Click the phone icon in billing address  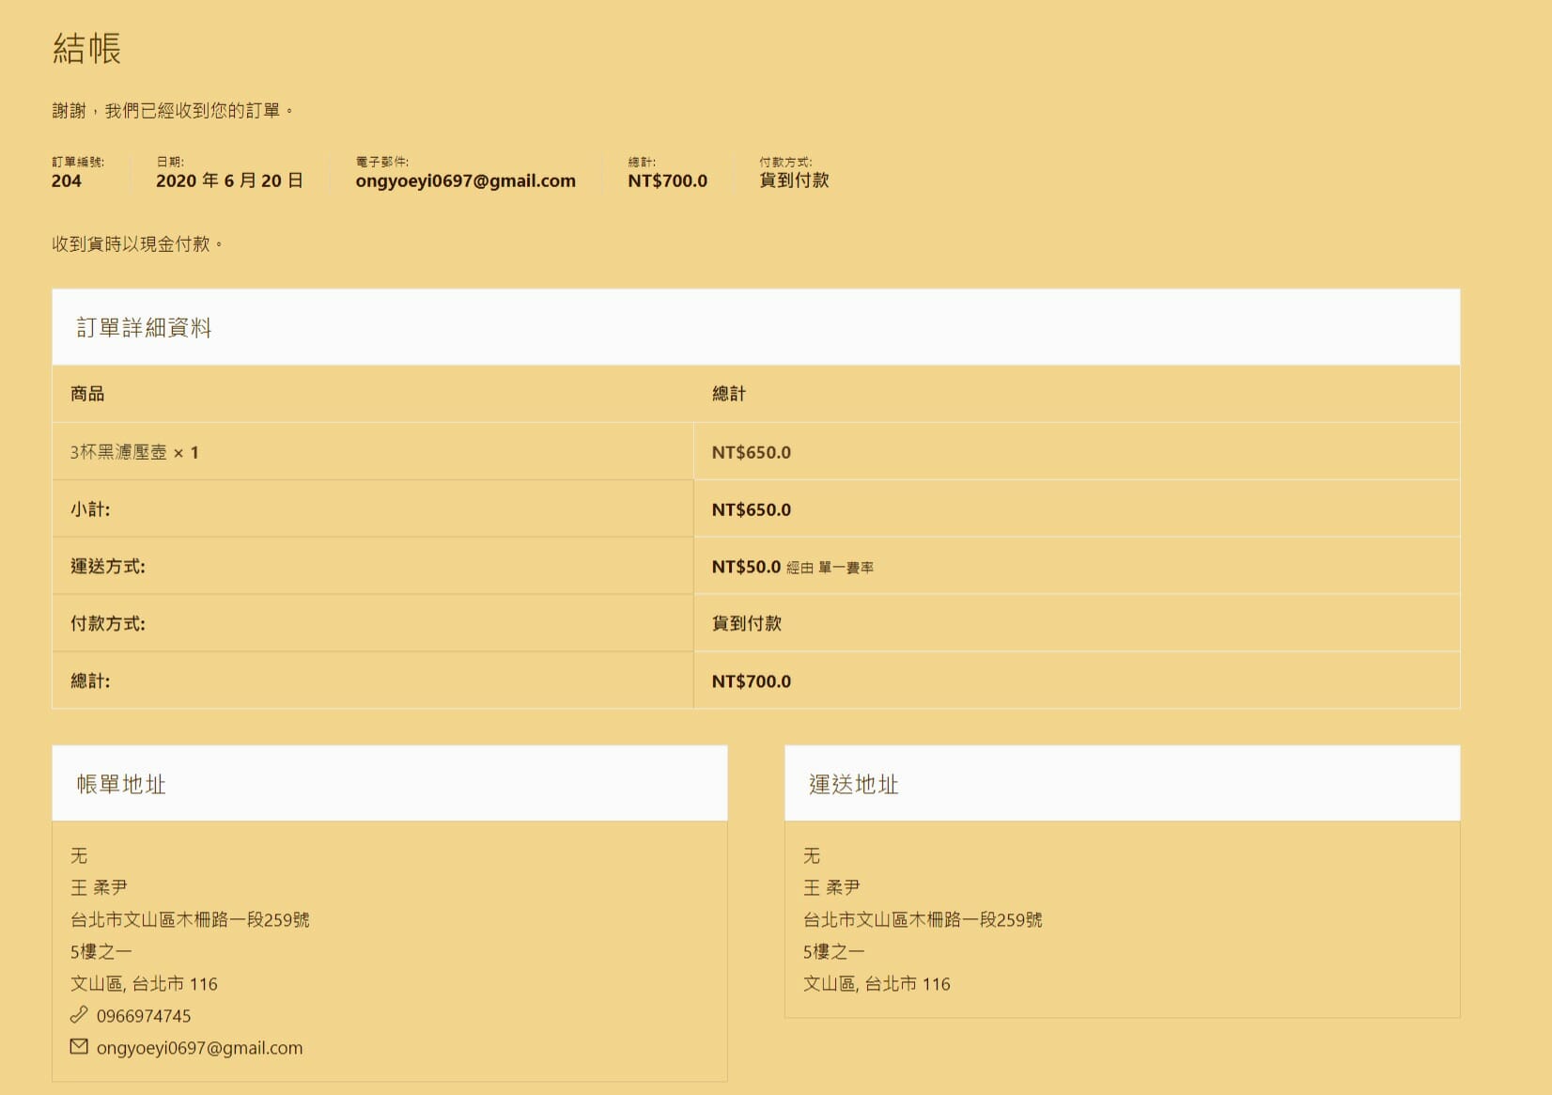pyautogui.click(x=79, y=1015)
